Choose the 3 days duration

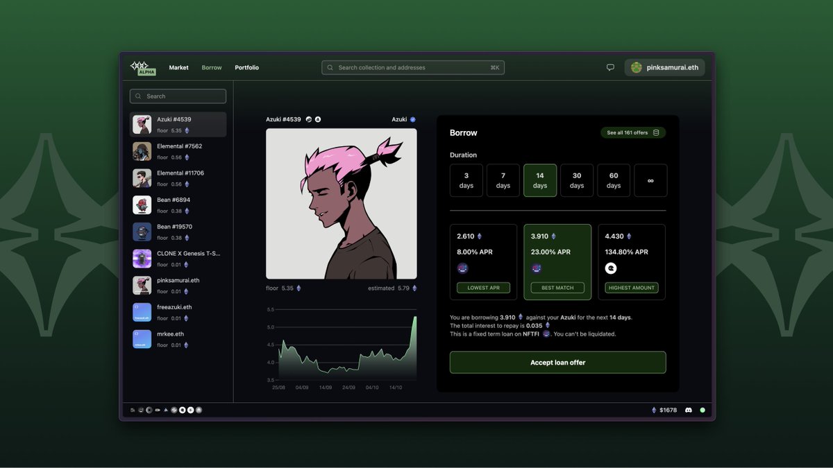(x=466, y=180)
